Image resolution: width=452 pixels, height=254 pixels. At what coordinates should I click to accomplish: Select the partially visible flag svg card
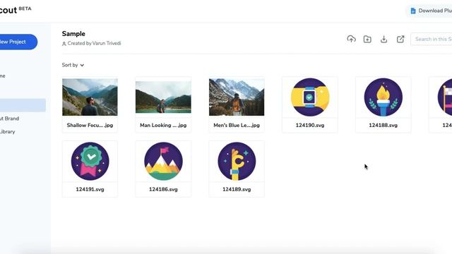tap(441, 104)
